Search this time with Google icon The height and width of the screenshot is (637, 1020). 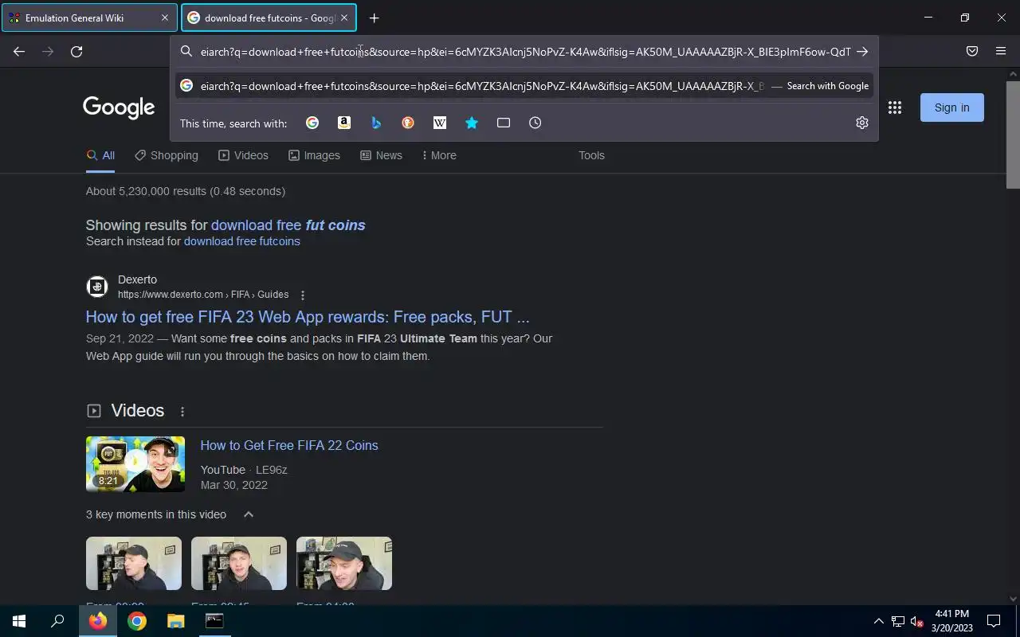click(312, 123)
